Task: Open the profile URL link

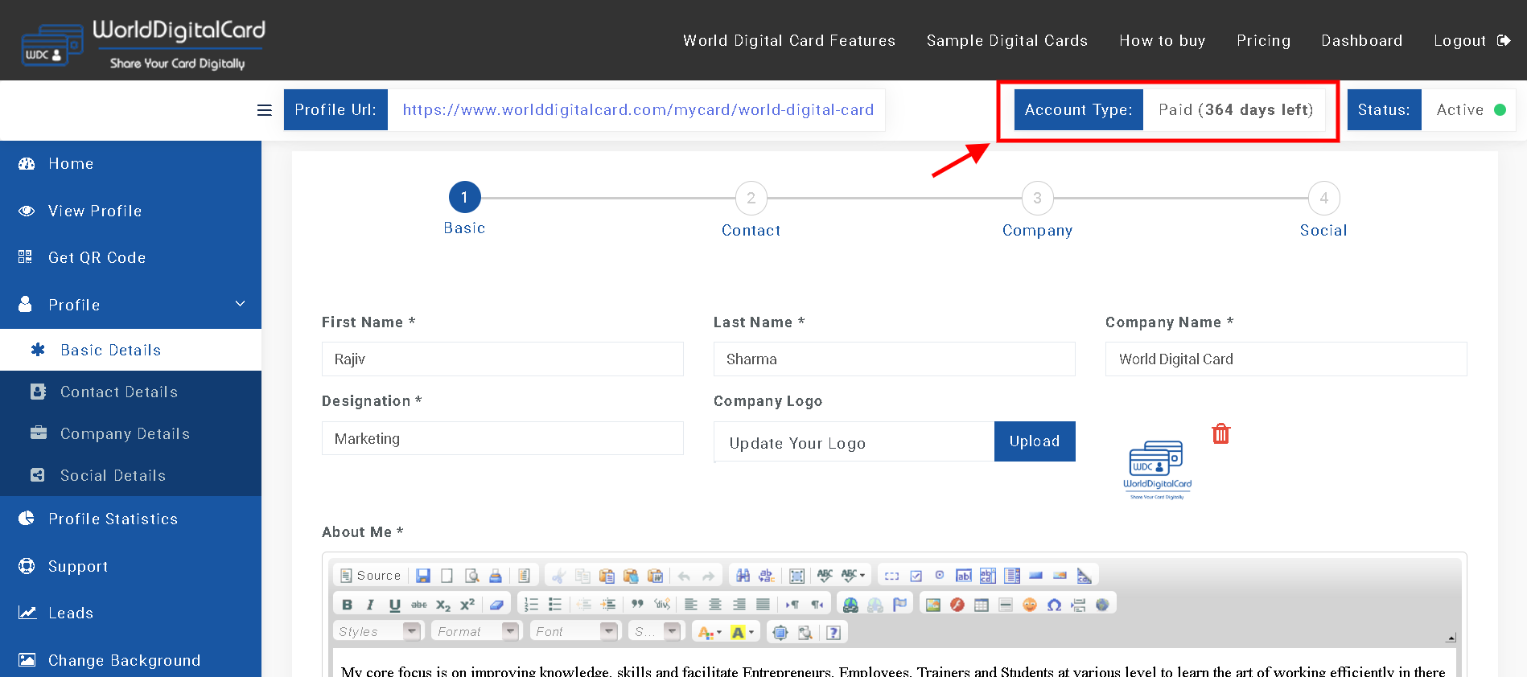Action: click(x=638, y=110)
